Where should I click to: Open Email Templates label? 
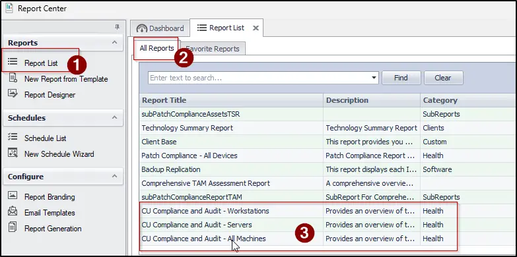[50, 213]
